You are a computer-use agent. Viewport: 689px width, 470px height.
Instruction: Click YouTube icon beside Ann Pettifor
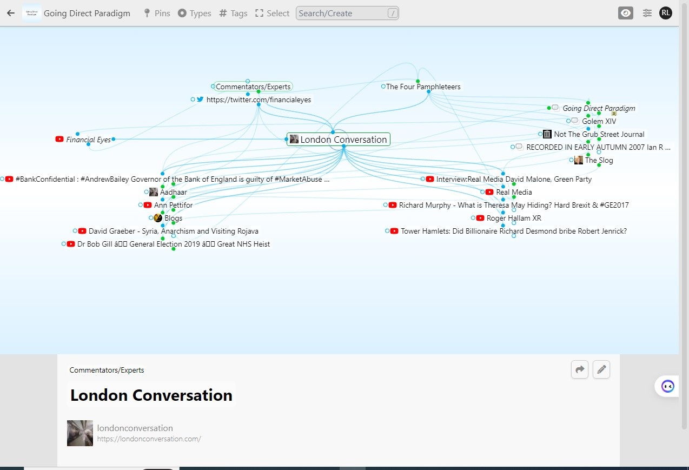click(148, 205)
